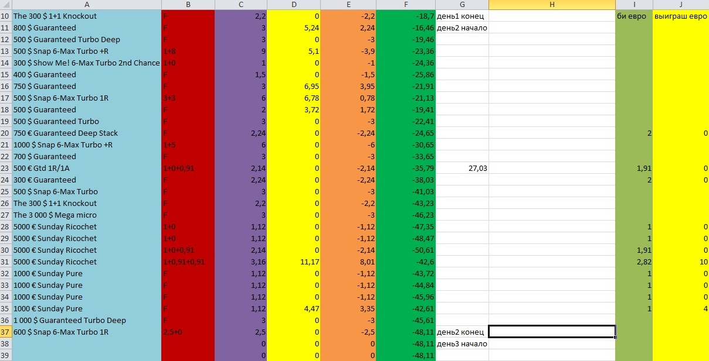709x361 pixels.
Task: Select column B header
Action: (188, 5)
